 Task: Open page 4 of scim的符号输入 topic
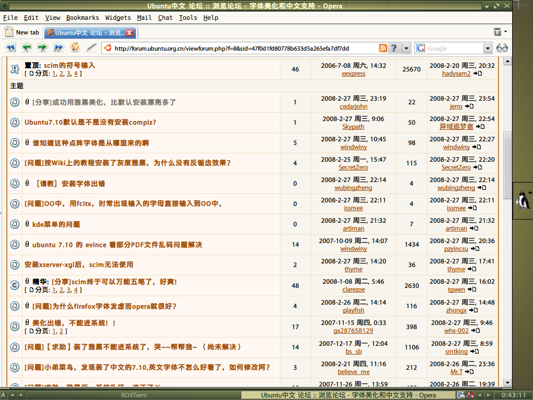(76, 74)
